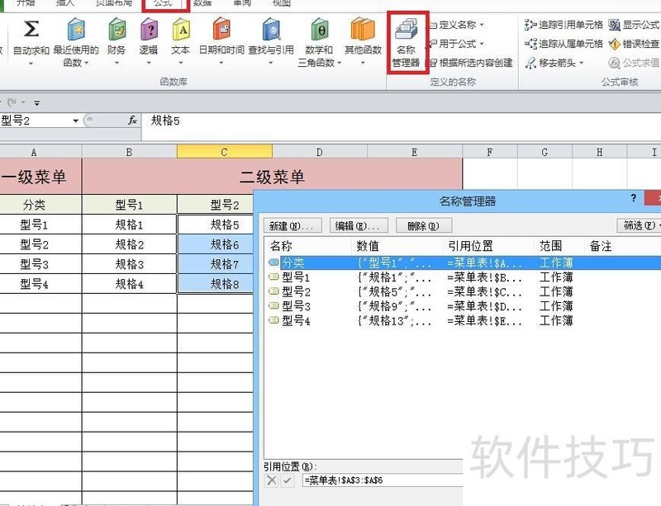Click the Edit (编辑) button in Name Manager
This screenshot has width=661, height=506.
coord(359,226)
